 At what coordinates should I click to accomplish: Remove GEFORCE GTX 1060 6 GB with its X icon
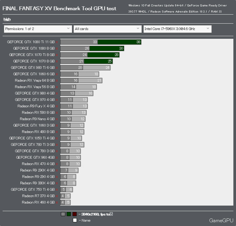coord(57,74)
